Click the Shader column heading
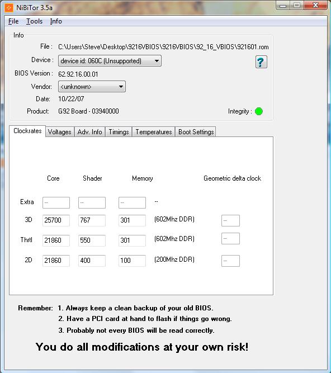Viewport: 331px width, 373px height. (92, 178)
